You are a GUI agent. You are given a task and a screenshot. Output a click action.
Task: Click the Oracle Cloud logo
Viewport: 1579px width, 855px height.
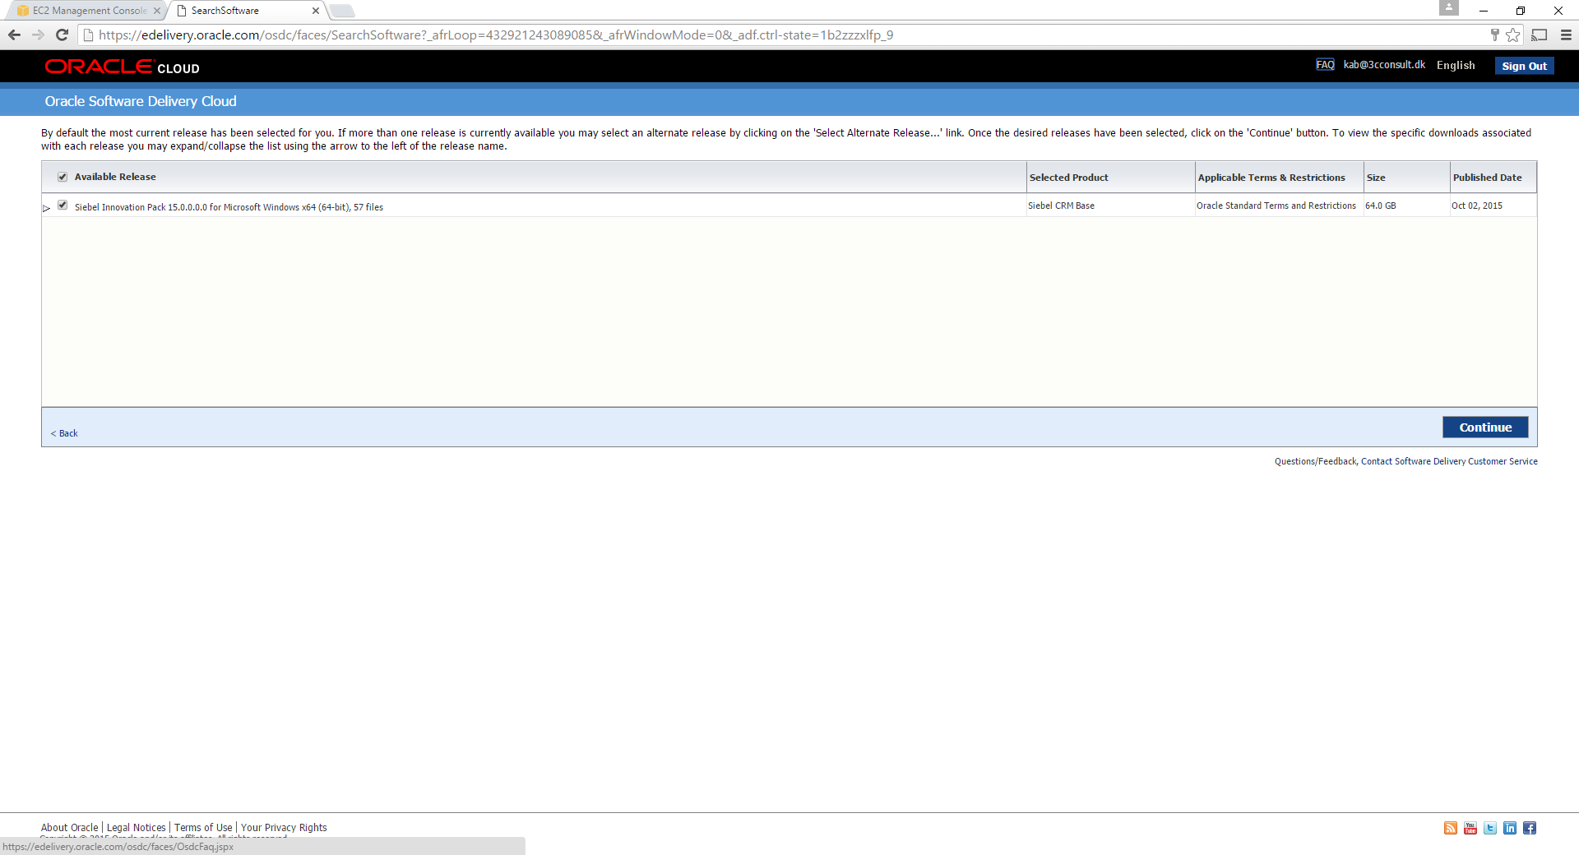[123, 67]
